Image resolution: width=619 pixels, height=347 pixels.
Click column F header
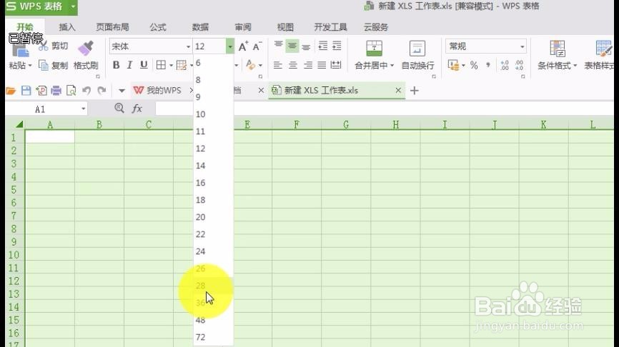(297, 125)
